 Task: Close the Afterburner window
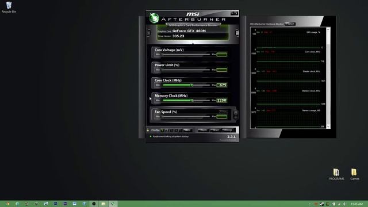coord(236,13)
